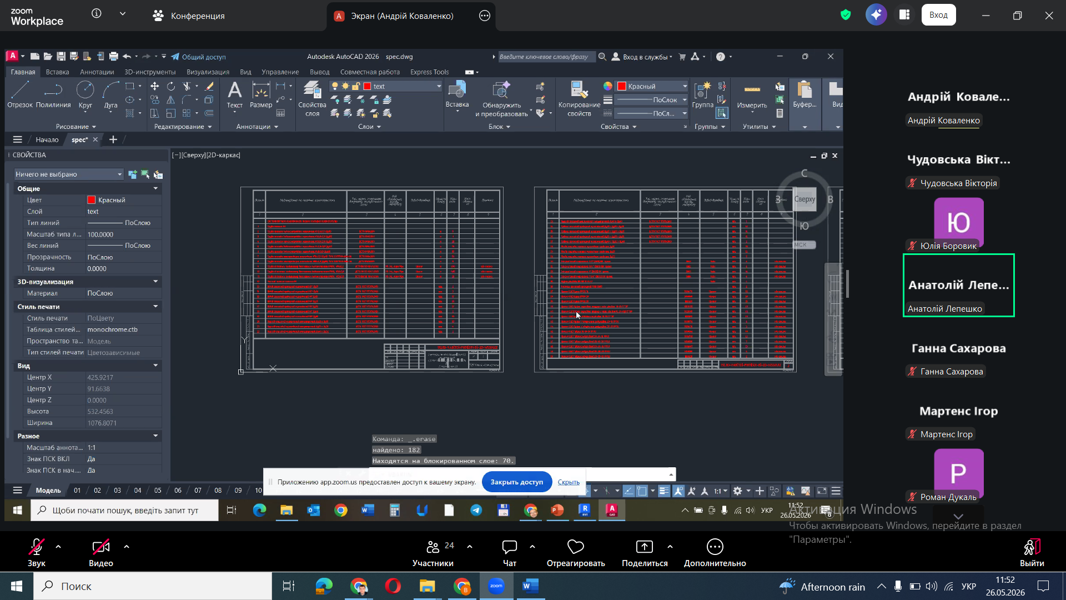Viewport: 1066px width, 600px height.
Task: Open AutoCAD help question mark icon
Action: click(x=721, y=57)
